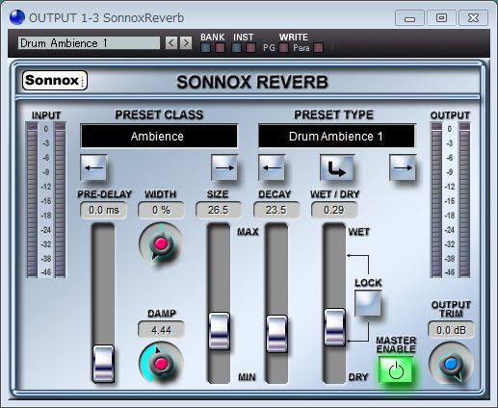This screenshot has height=408, width=498.
Task: Click the Width knob
Action: [x=161, y=243]
